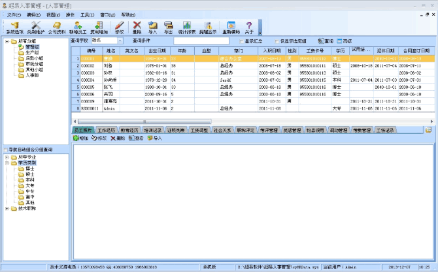
Task: Select the 生产组 folder
Action: pos(29,52)
